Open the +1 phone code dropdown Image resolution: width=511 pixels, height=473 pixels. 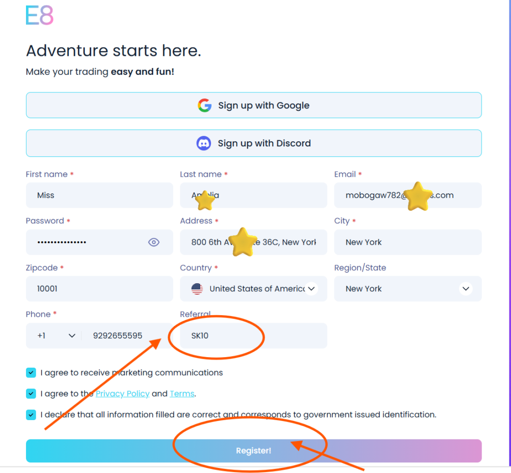[x=72, y=336]
